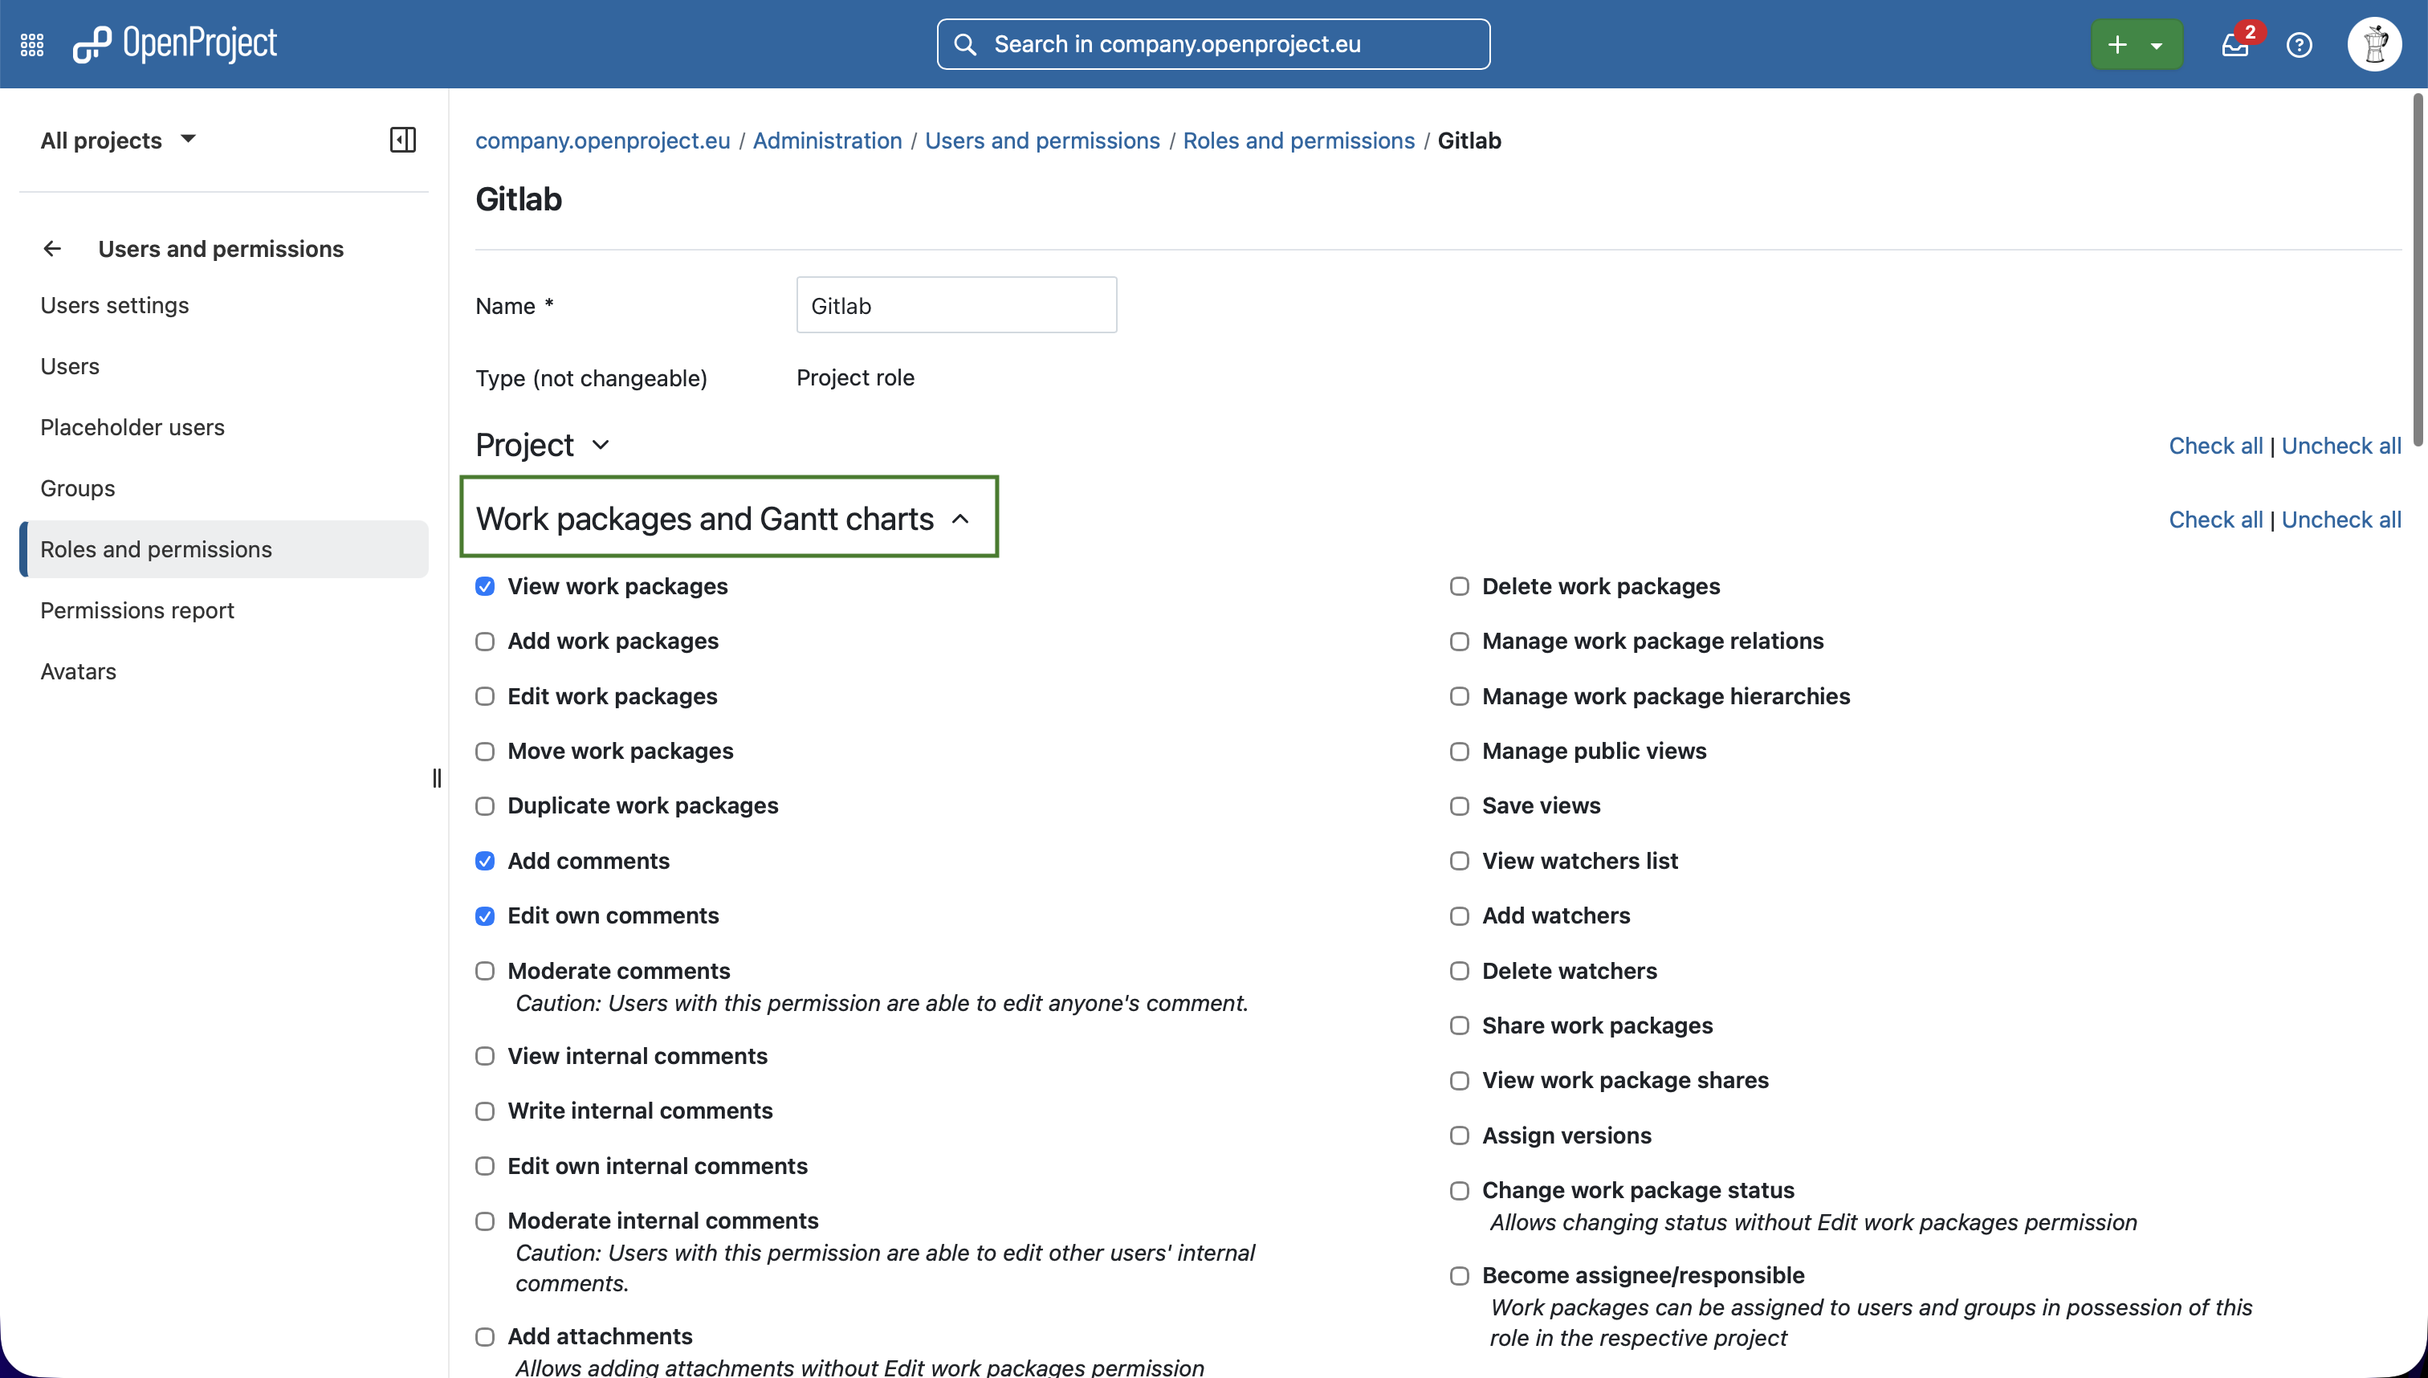Open the notifications inbox icon
Image resolution: width=2428 pixels, height=1378 pixels.
[x=2235, y=44]
